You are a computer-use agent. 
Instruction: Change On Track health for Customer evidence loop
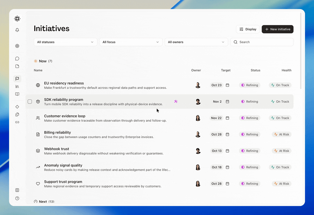point(280,118)
